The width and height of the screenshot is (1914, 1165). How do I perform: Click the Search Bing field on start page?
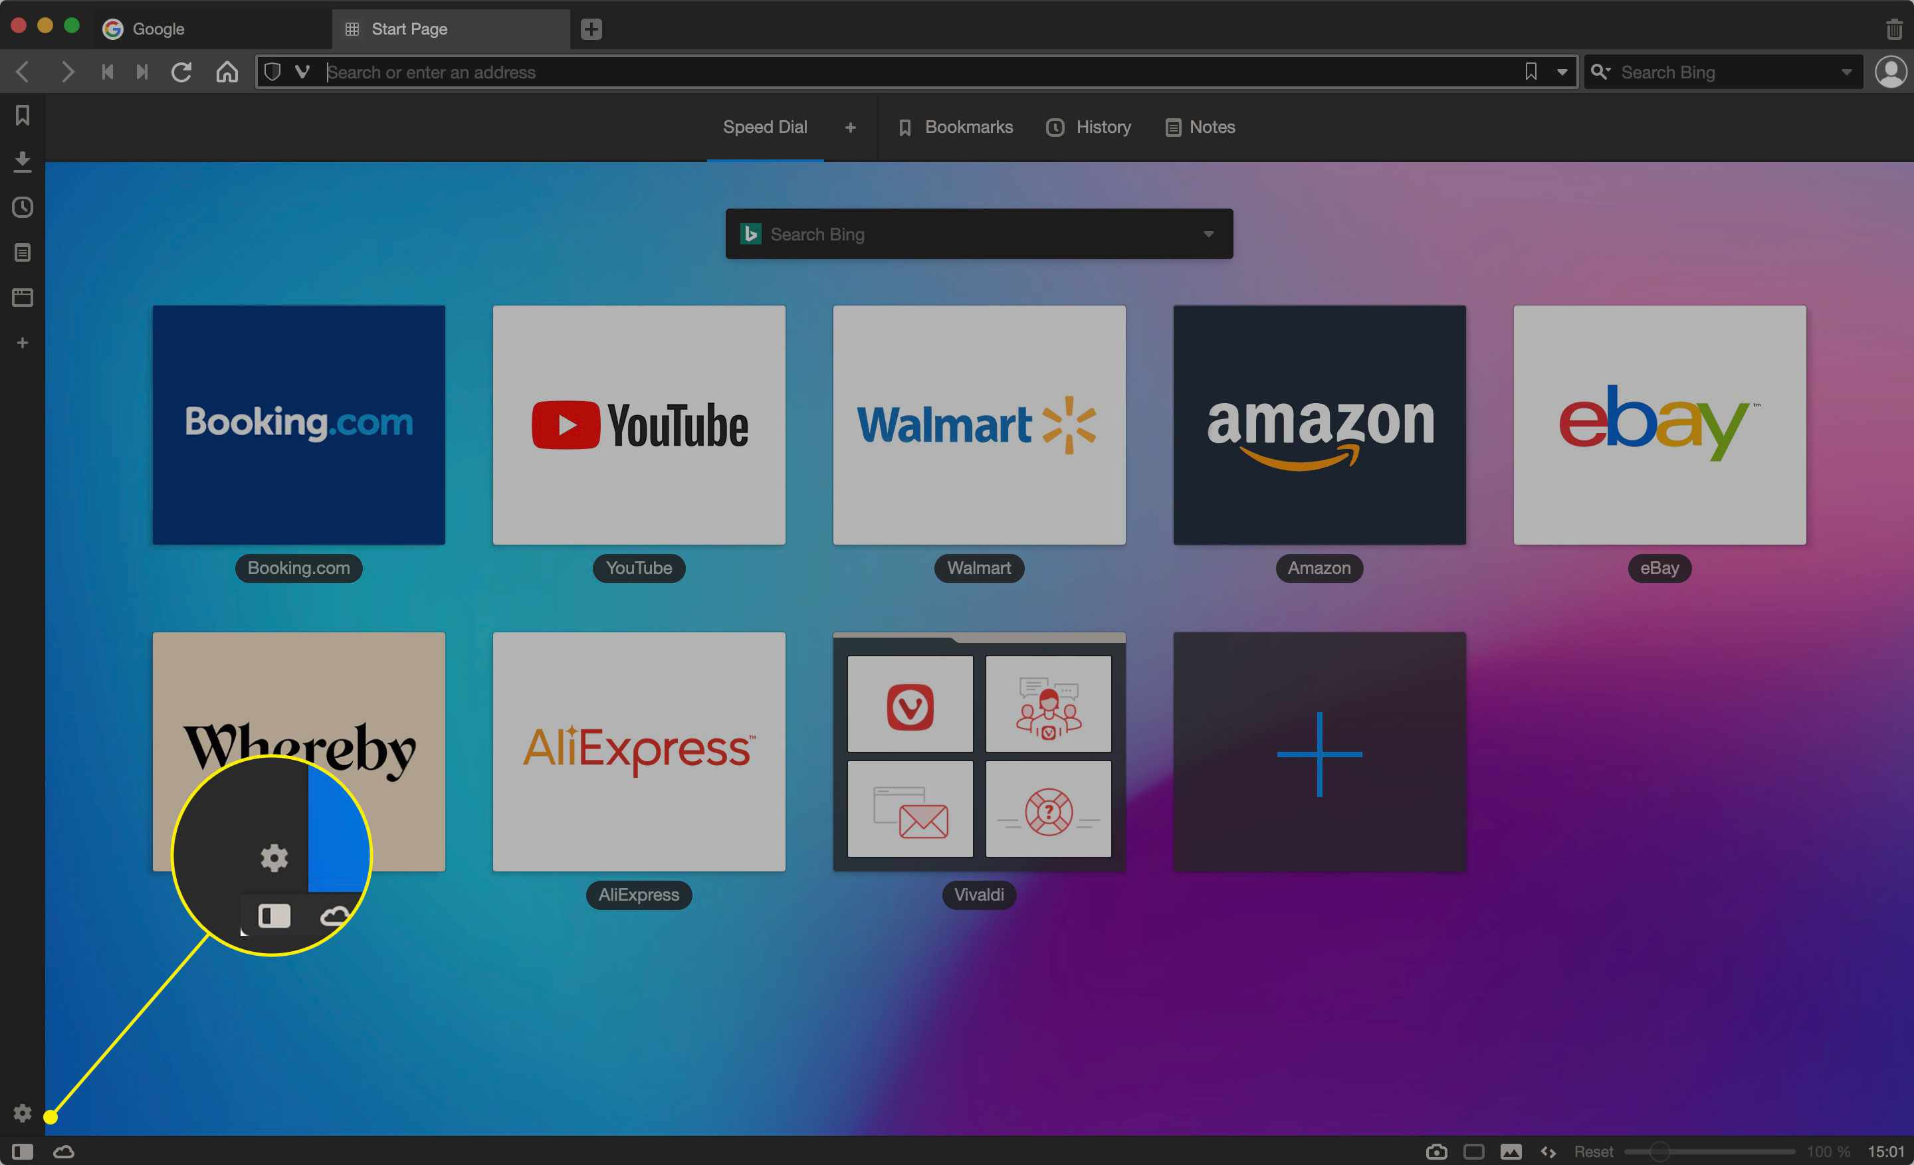tap(979, 234)
